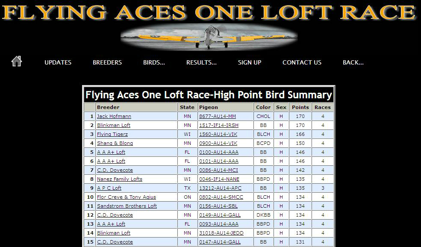
Task: Open breeder link Shang & Blong
Action: (x=115, y=143)
